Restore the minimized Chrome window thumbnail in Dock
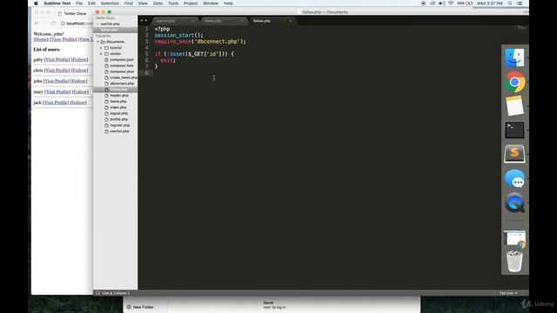The image size is (557, 313). pos(514,239)
